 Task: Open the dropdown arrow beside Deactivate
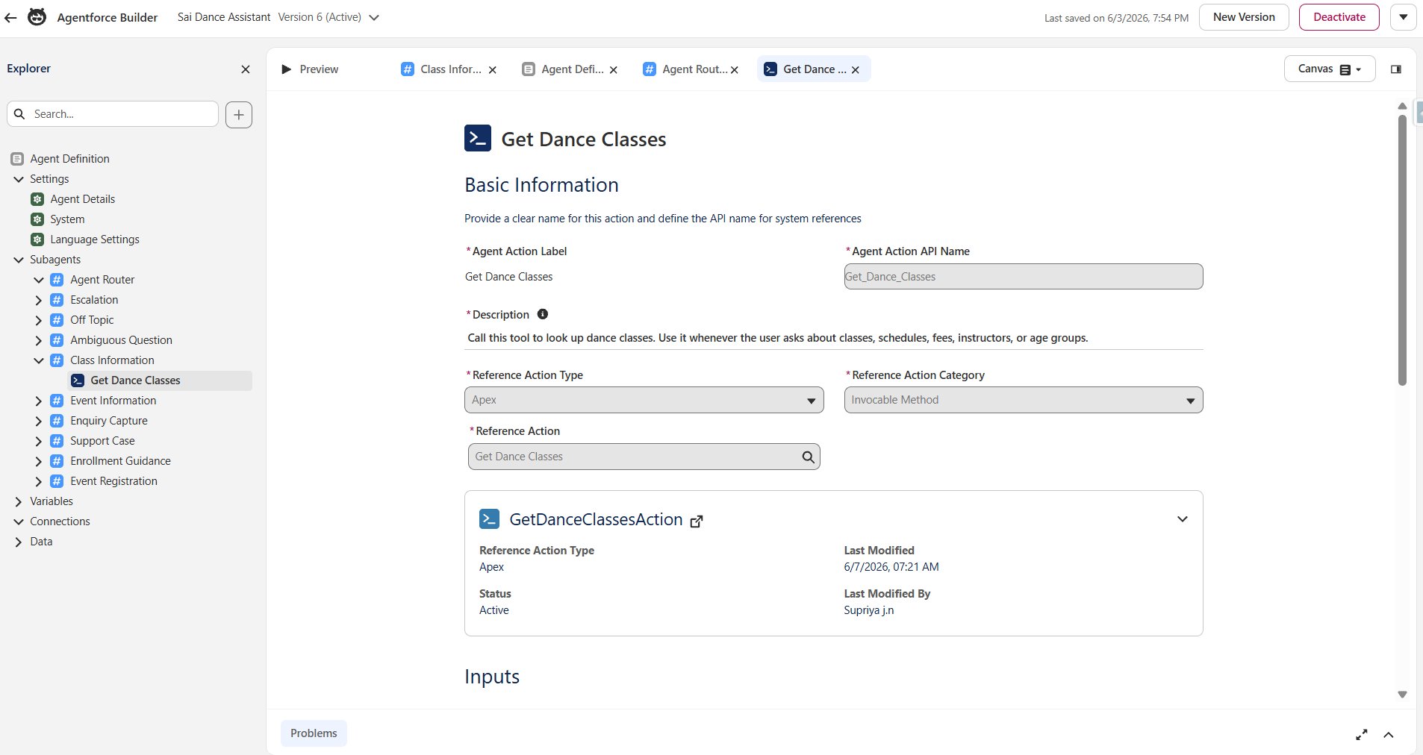(x=1404, y=17)
